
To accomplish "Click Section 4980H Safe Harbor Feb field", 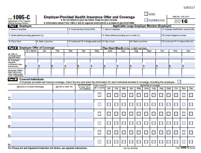I will pyautogui.click(x=58, y=76).
